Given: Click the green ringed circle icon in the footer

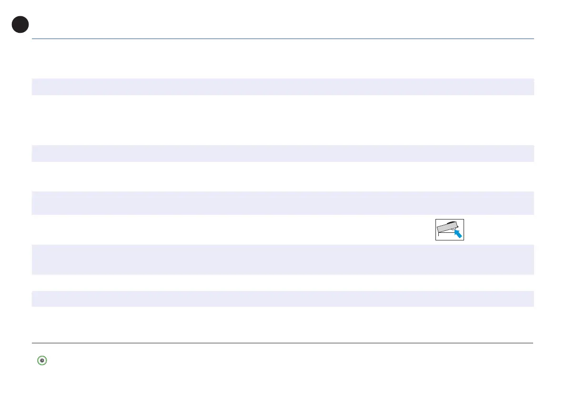Looking at the screenshot, I should point(42,361).
